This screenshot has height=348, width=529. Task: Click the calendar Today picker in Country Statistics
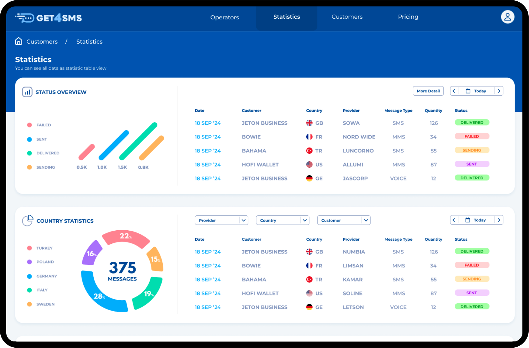(x=476, y=220)
